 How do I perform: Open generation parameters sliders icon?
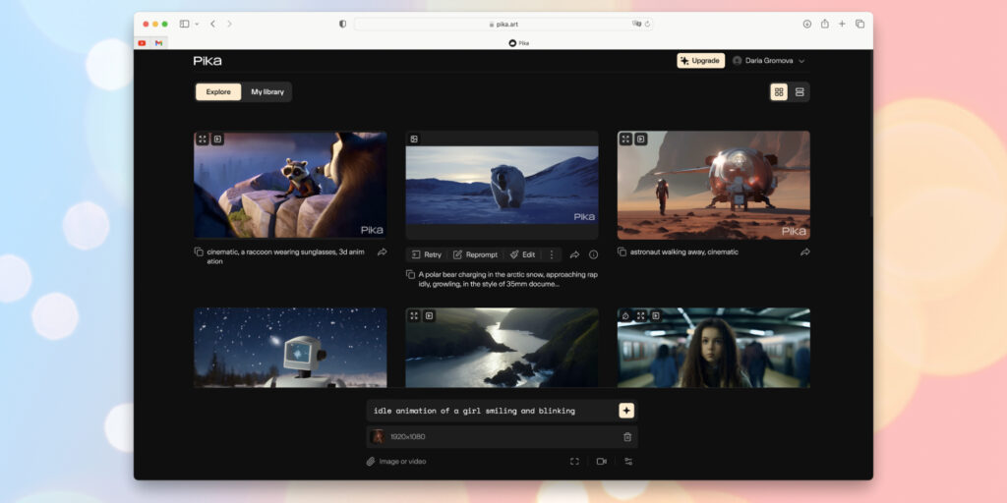tap(628, 462)
